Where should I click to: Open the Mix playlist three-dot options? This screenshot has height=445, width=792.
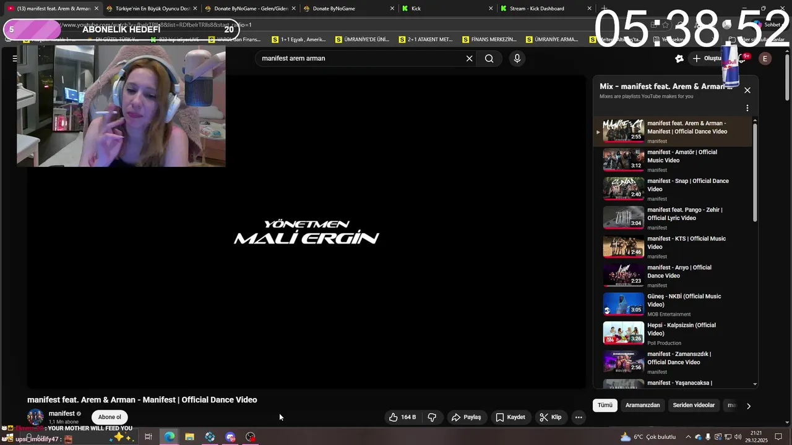[747, 108]
